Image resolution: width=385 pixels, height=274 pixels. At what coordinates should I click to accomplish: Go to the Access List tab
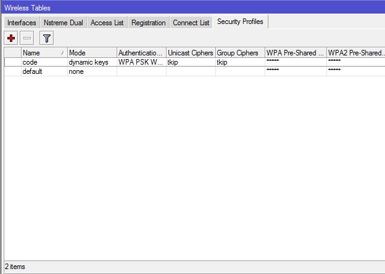point(107,23)
